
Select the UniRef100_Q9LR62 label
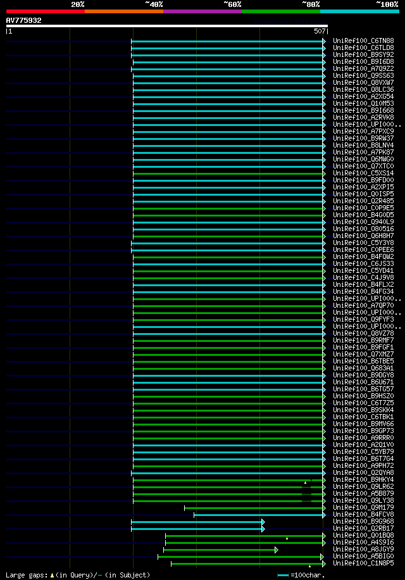point(363,486)
